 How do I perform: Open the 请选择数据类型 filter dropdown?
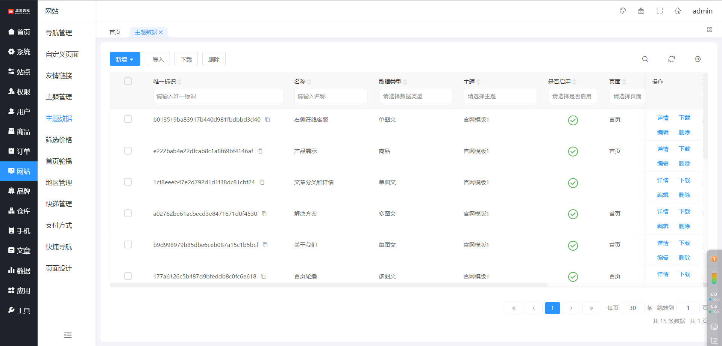415,96
